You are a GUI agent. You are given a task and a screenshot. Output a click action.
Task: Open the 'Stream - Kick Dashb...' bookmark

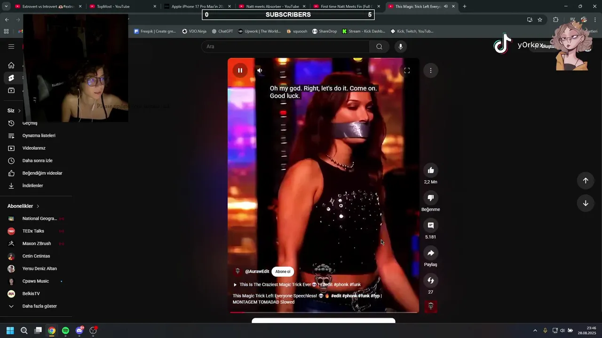coord(364,31)
